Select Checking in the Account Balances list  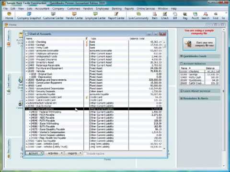point(199,72)
